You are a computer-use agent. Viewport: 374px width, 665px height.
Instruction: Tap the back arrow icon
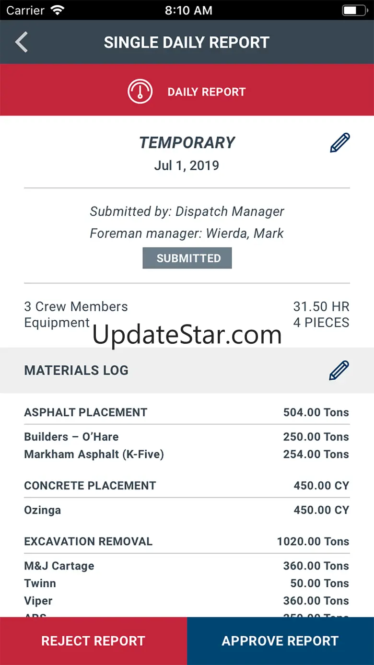(x=22, y=42)
